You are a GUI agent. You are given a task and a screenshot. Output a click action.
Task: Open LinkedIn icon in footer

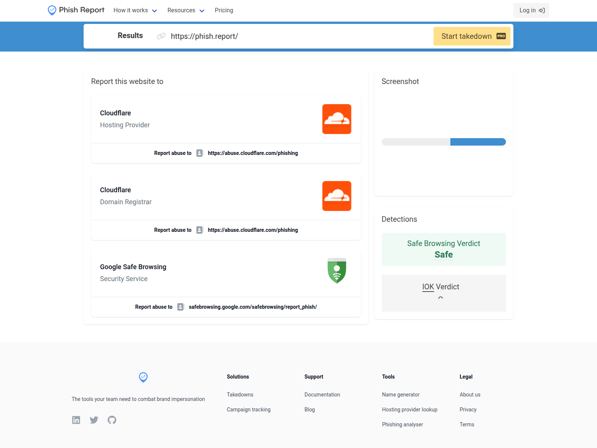pos(76,420)
